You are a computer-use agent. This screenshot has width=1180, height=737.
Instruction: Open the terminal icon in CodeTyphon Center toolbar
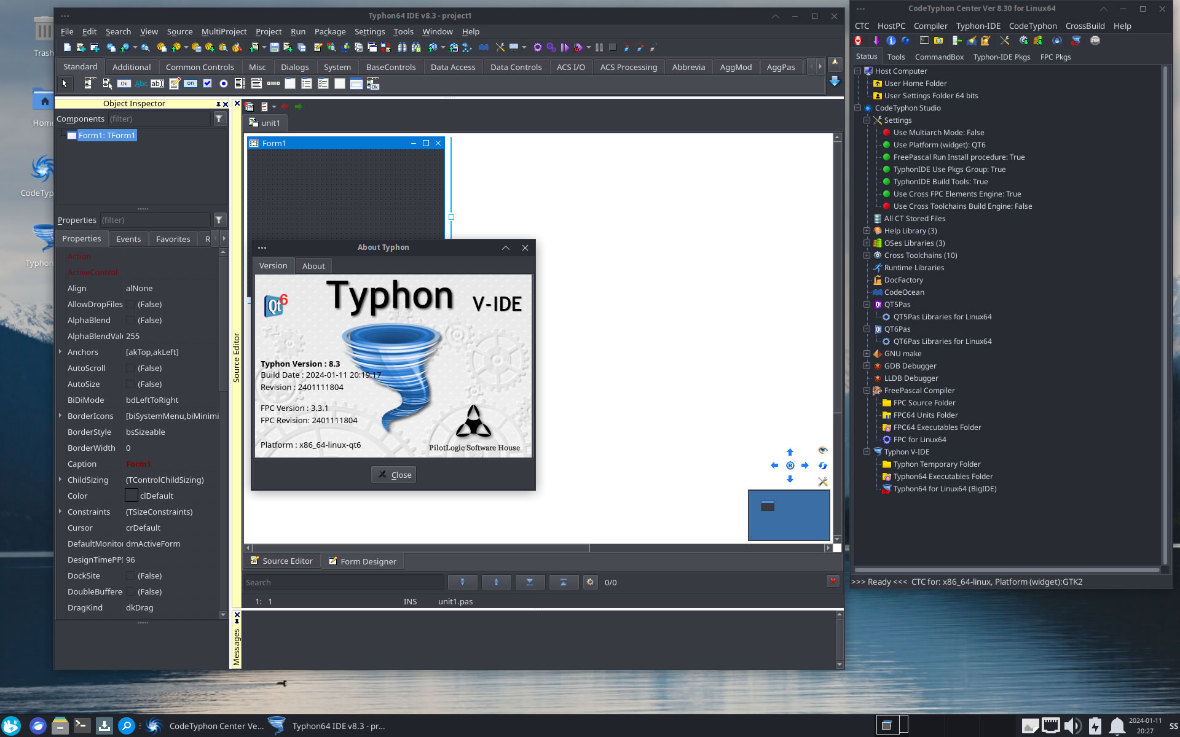tap(924, 41)
